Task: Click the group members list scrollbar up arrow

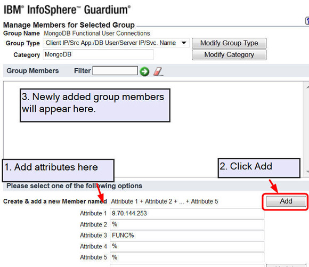Action: coord(307,87)
